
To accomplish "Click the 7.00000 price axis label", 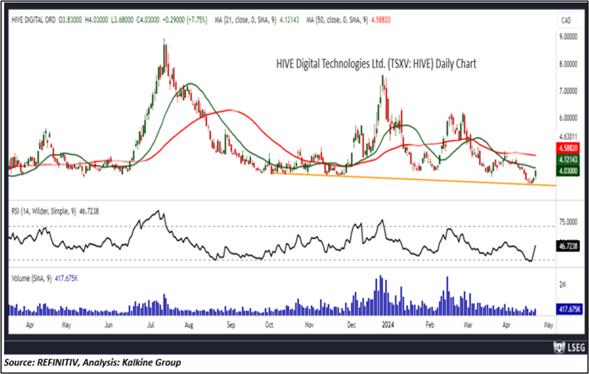I will (x=568, y=91).
